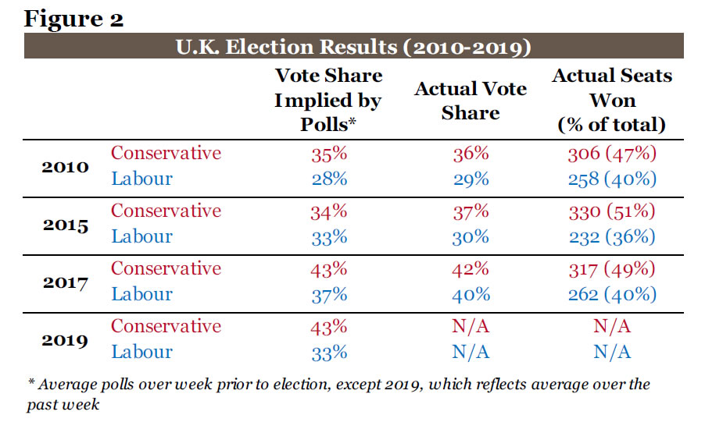
Task: Click the 306 (47%) seats value
Action: [x=612, y=154]
